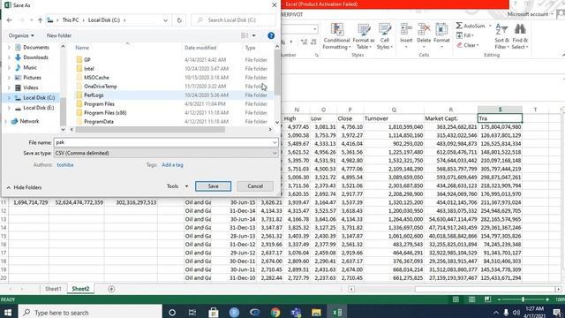The image size is (565, 318).
Task: Select the PerfLogs folder row
Action: [174, 95]
